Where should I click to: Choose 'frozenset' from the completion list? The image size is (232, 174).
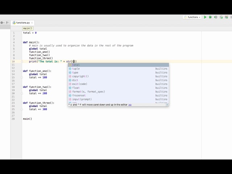[119, 96]
